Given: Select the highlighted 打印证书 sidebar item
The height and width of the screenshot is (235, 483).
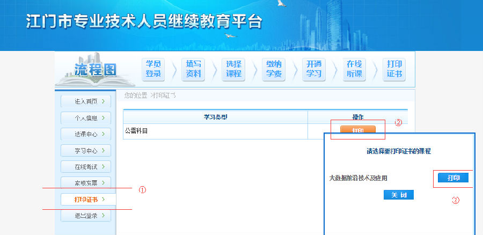Looking at the screenshot, I should 86,200.
